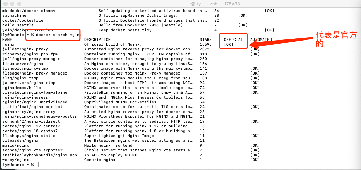361x170 pixels.
Task: Click 'jwilder/nginx-proxy' image name
Action: (25, 49)
